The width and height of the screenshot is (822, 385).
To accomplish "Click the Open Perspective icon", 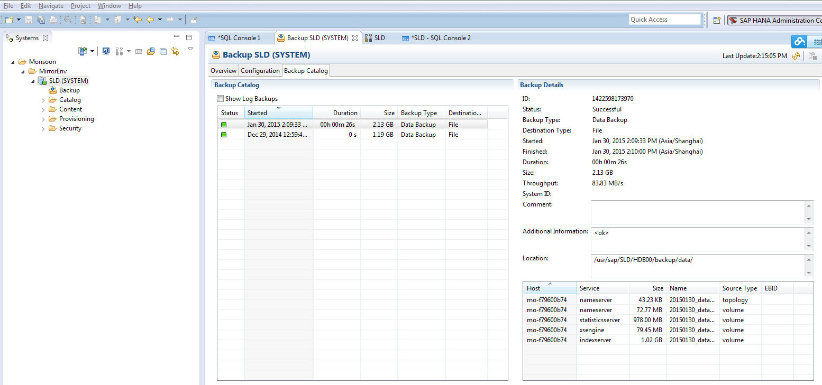I will pyautogui.click(x=717, y=20).
